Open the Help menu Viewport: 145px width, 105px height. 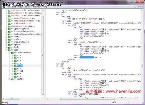[45, 7]
